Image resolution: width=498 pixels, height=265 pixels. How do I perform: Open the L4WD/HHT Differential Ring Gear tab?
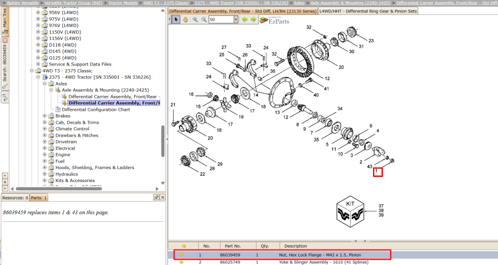[368, 11]
